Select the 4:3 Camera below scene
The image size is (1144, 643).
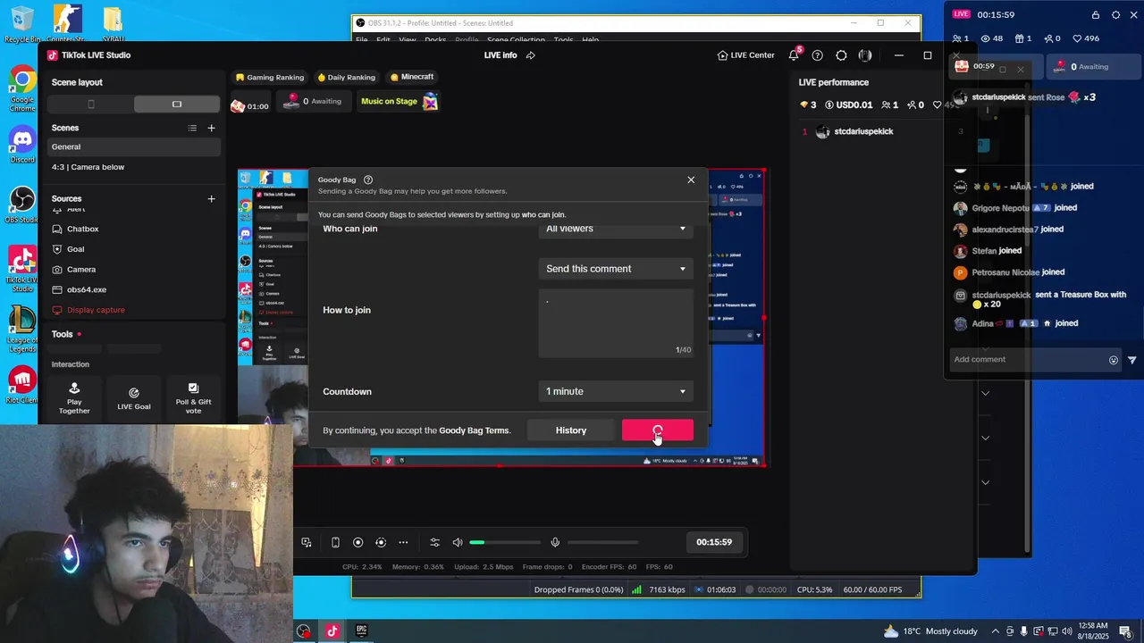coord(134,167)
